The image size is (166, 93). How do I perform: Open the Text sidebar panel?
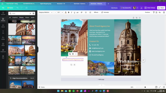pyautogui.click(x=3, y=32)
